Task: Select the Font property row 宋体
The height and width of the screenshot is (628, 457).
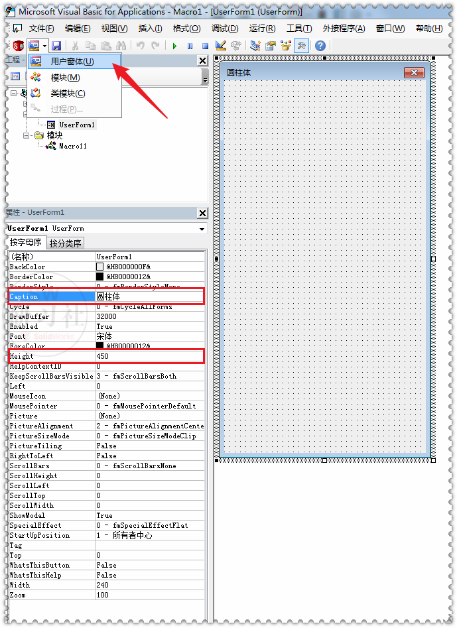Action: 107,336
